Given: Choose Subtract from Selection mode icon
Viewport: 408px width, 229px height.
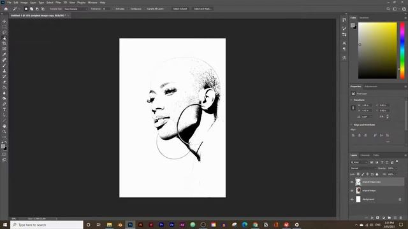Looking at the screenshot, I should coord(37,9).
